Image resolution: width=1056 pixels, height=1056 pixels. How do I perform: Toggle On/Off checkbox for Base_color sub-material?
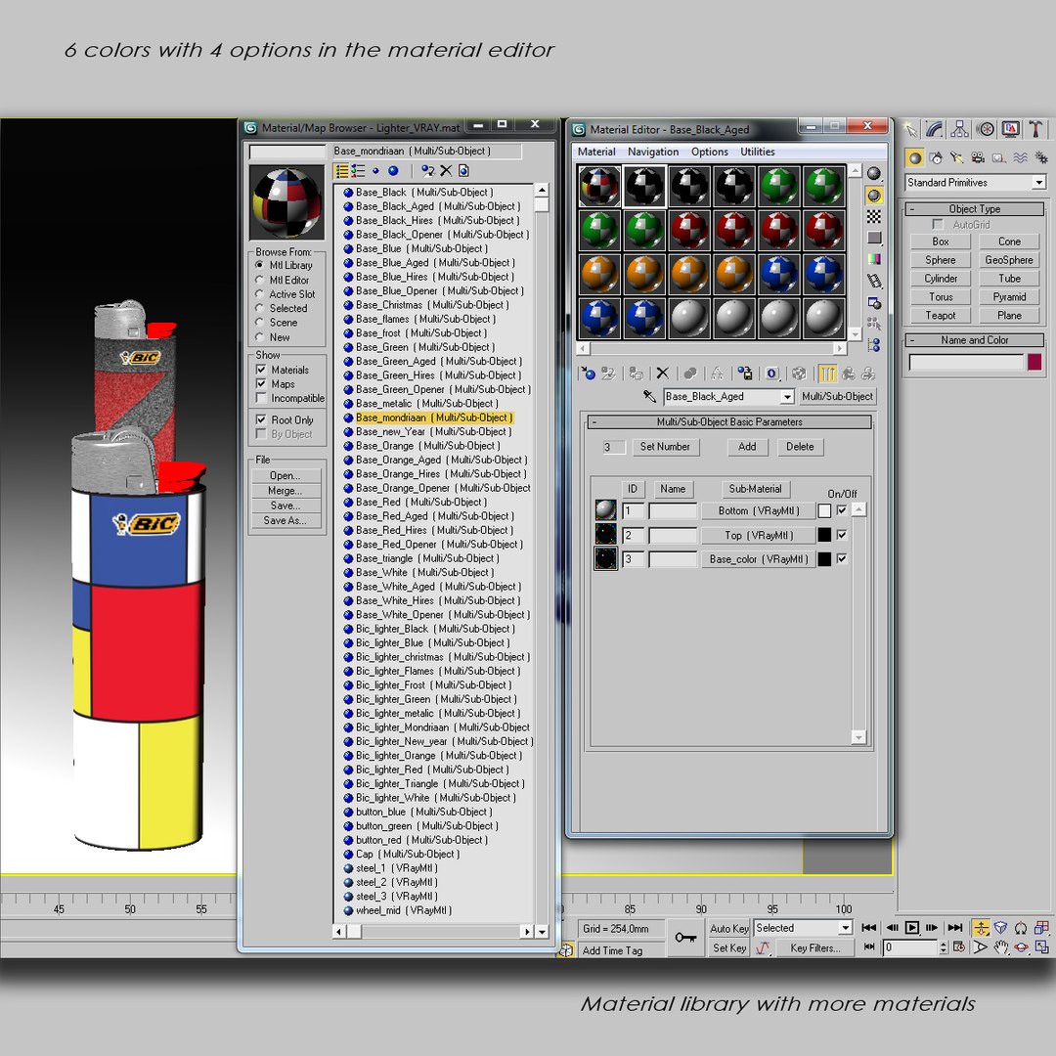coord(842,559)
